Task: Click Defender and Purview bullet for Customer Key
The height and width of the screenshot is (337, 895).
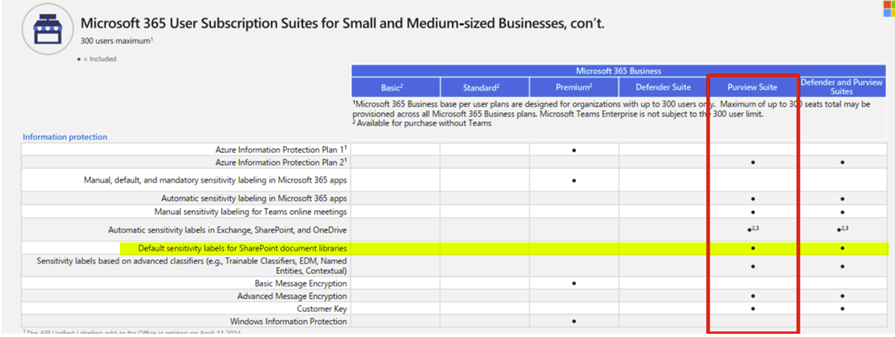Action: [842, 309]
